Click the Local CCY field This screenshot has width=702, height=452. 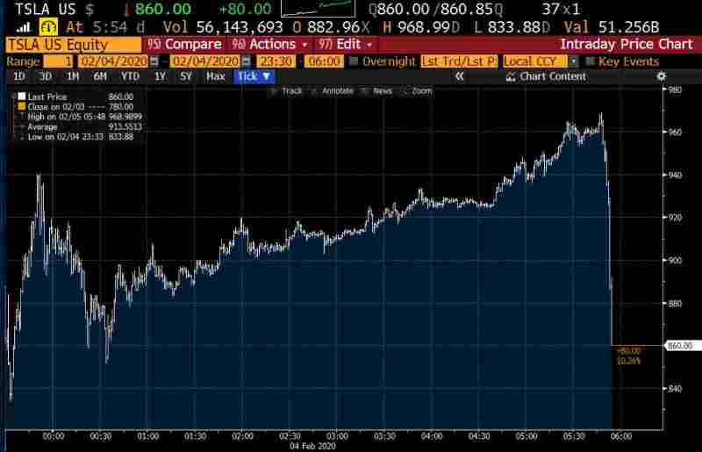[535, 61]
